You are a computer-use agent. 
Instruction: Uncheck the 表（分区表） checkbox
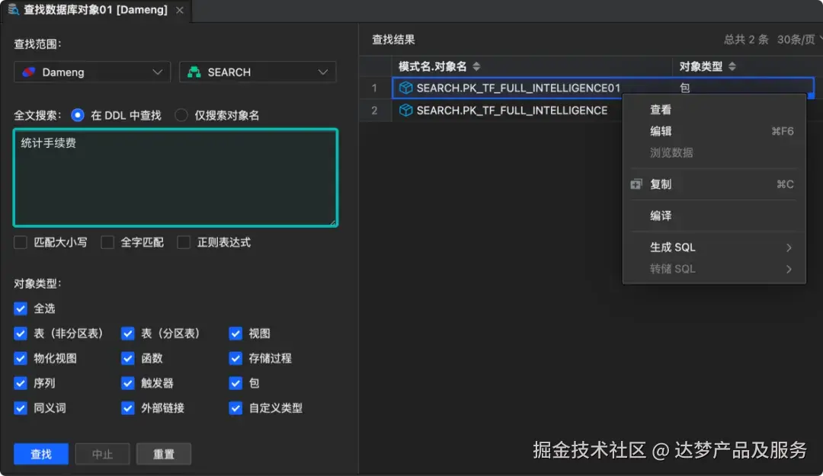coord(127,334)
